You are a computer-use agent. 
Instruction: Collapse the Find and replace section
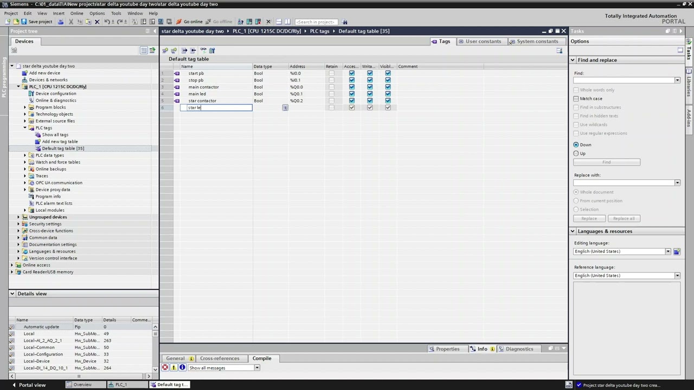pyautogui.click(x=572, y=60)
